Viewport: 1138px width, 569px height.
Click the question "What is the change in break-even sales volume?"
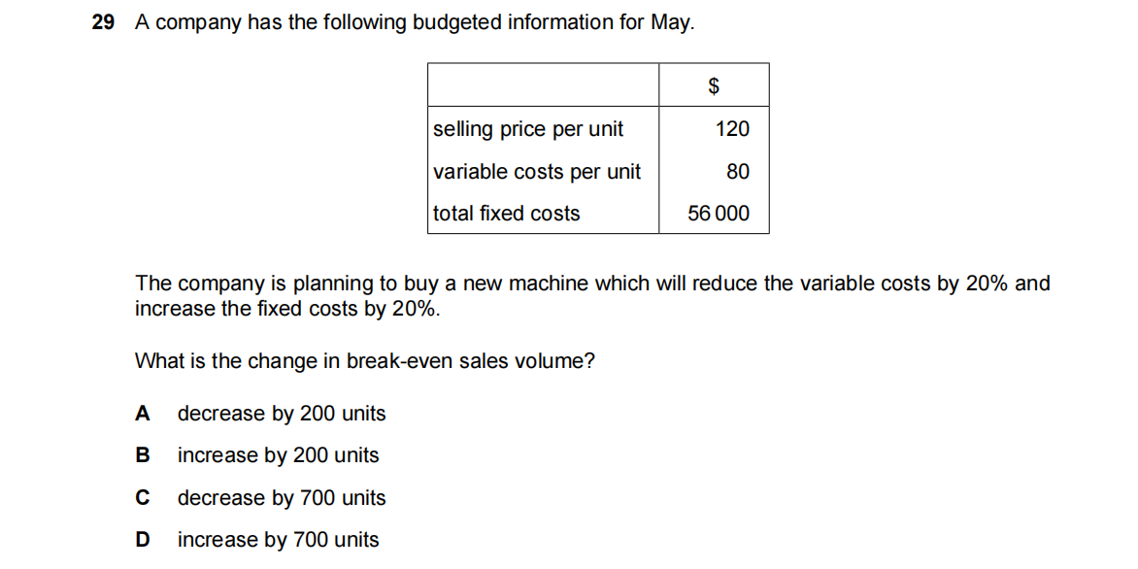coord(365,361)
